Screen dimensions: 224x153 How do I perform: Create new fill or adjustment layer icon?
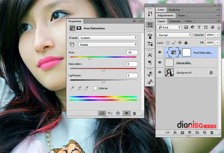tap(190, 133)
